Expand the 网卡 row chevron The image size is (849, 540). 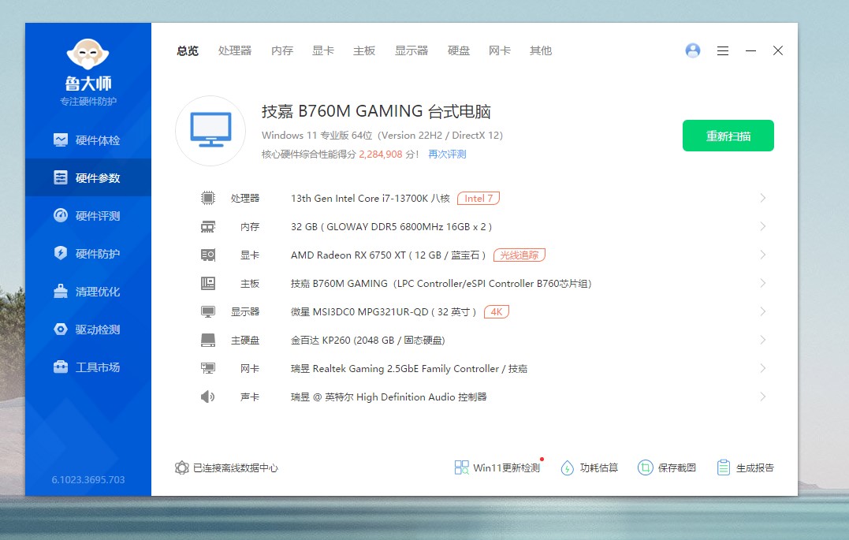[763, 368]
